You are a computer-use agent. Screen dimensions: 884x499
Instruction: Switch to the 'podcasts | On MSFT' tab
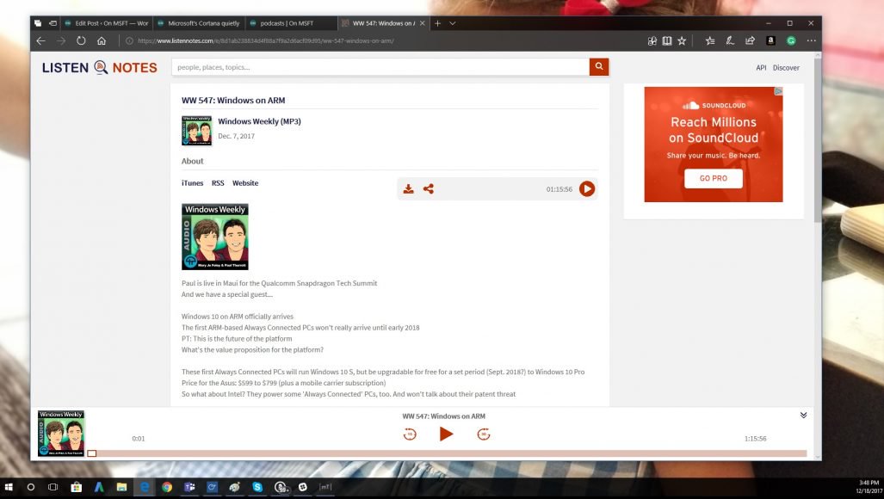(x=288, y=23)
